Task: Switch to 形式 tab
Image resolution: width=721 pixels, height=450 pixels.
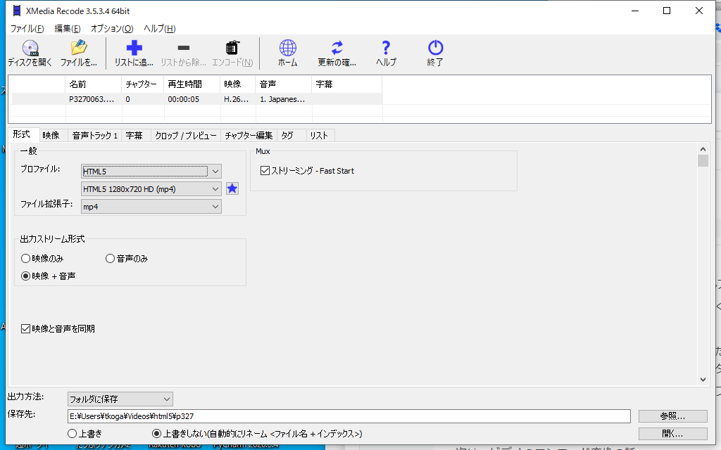Action: (x=22, y=134)
